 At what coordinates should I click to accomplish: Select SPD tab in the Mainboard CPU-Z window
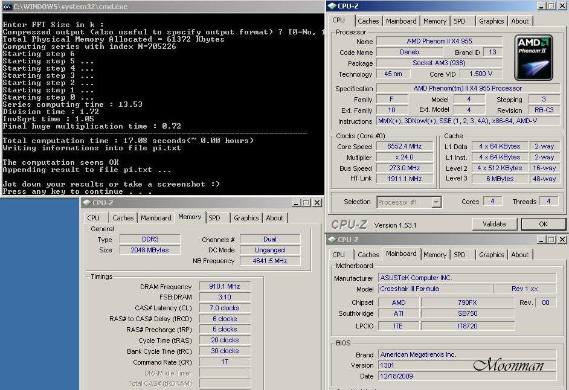[460, 255]
